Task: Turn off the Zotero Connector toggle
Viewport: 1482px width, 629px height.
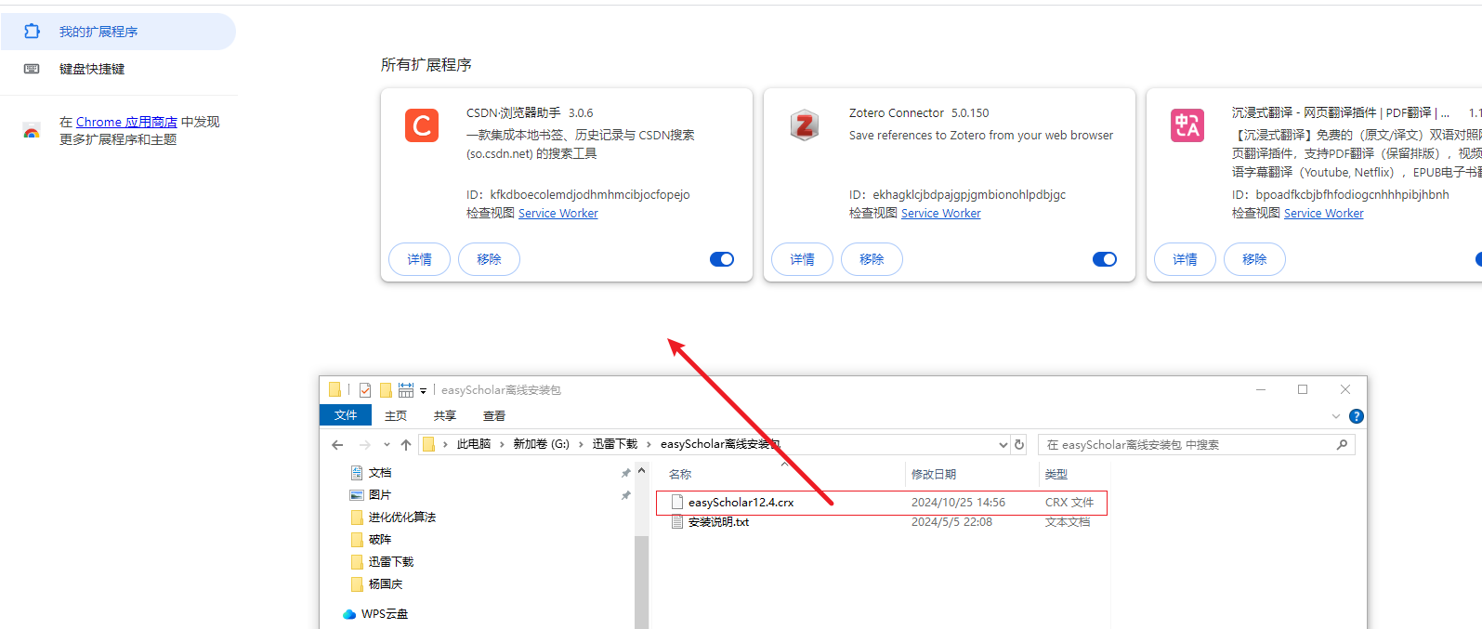Action: coord(1105,259)
